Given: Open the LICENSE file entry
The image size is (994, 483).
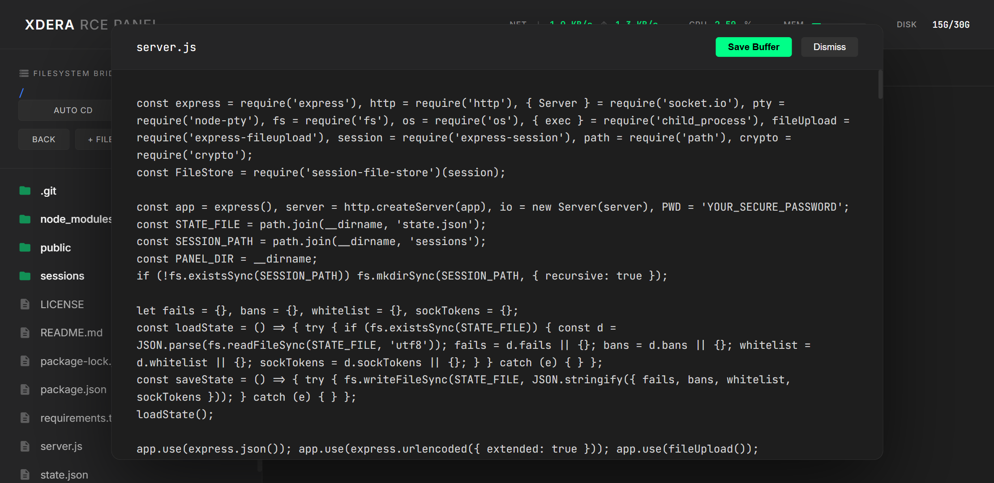Looking at the screenshot, I should [x=62, y=305].
